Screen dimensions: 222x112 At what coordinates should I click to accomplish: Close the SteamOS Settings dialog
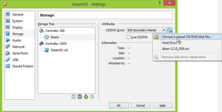tap(170, 3)
